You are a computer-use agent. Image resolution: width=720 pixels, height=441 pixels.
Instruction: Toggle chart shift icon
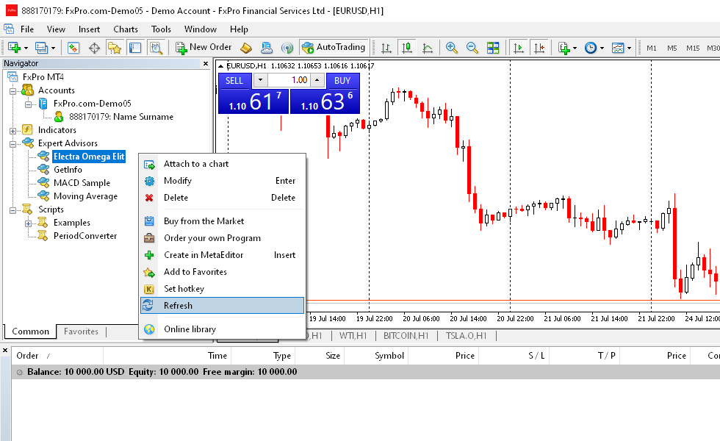click(539, 48)
